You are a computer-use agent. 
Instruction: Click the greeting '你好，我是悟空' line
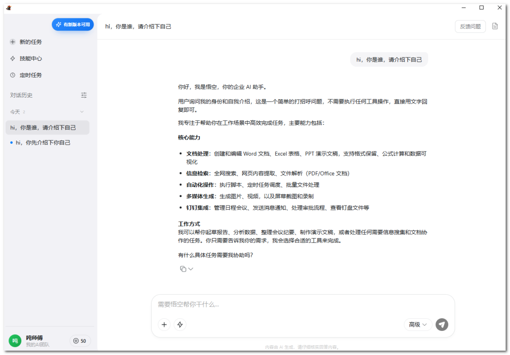pos(222,87)
